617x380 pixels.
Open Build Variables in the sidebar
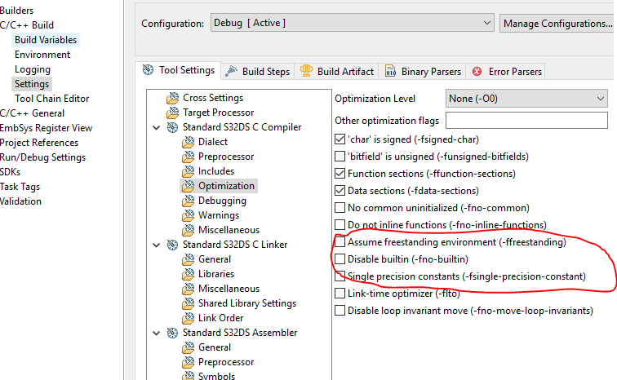tap(46, 40)
